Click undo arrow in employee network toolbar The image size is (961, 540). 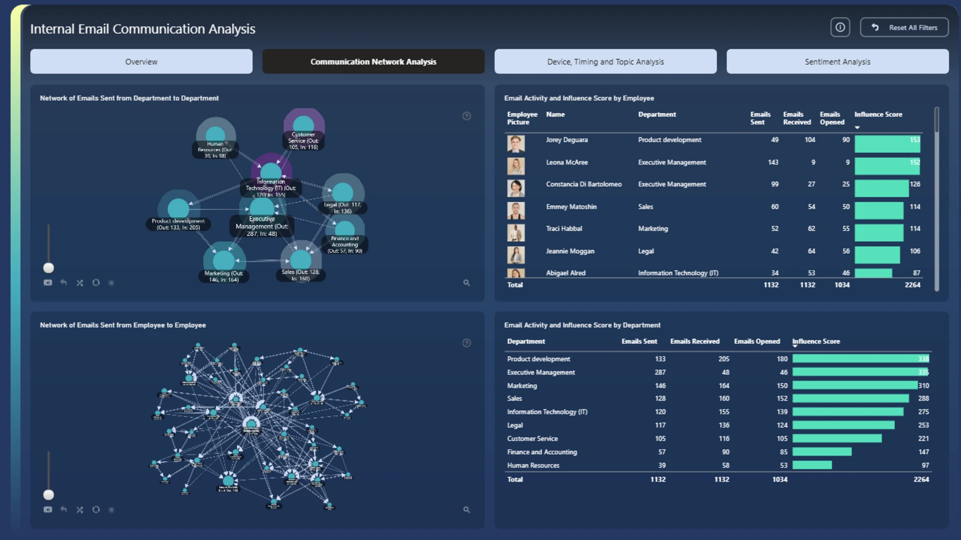[64, 509]
